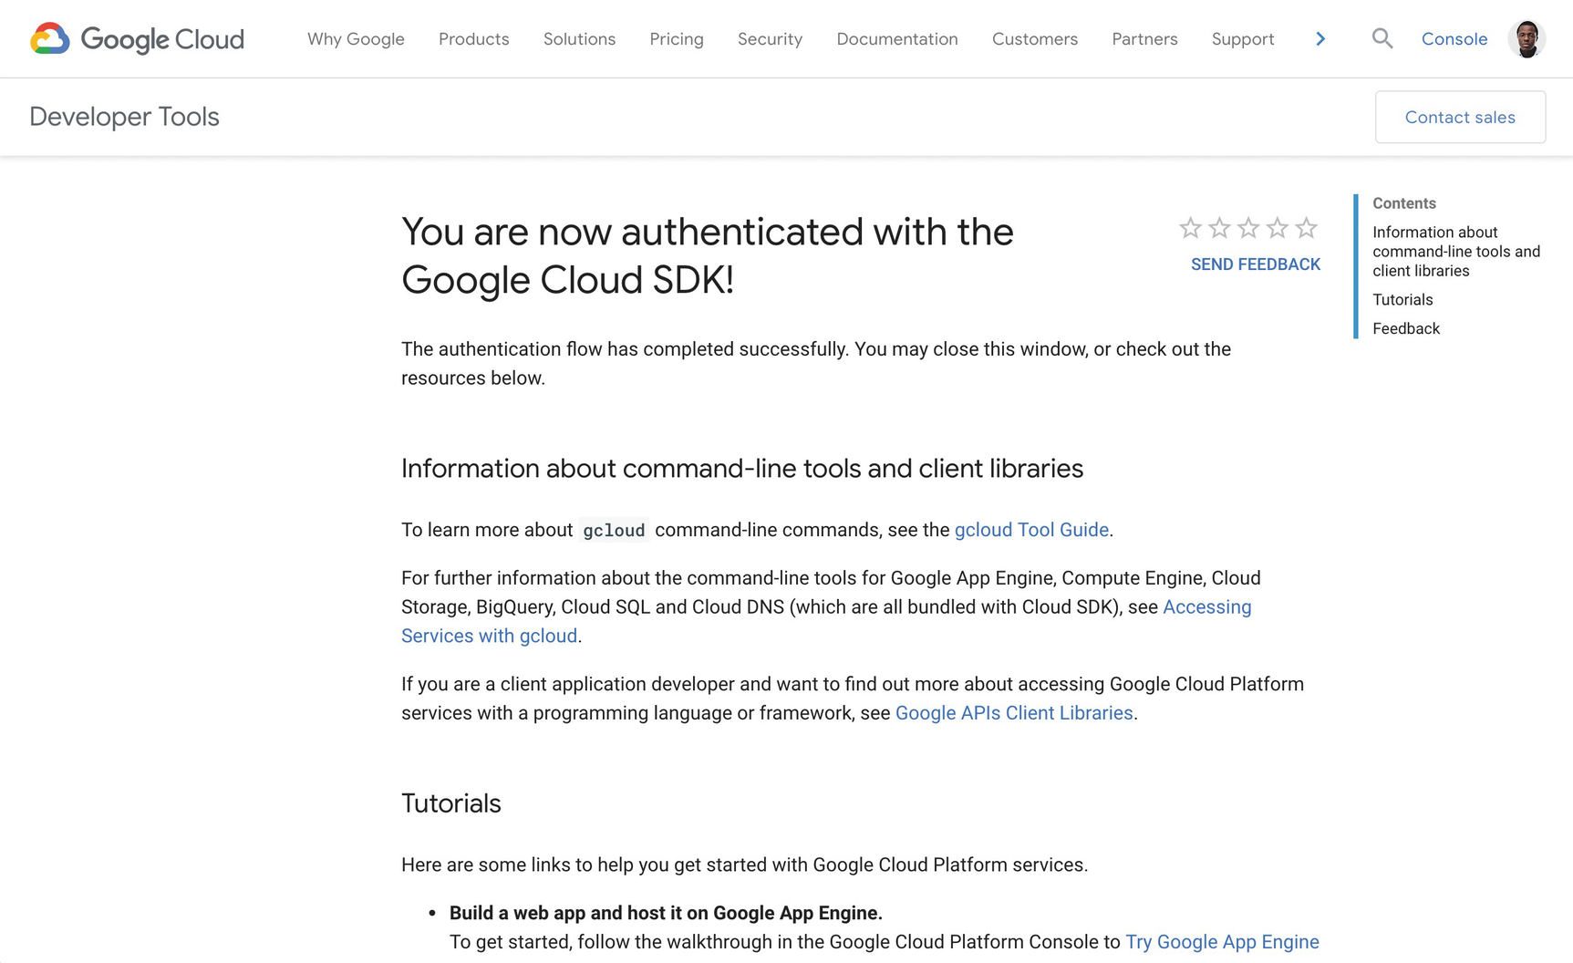Open the gcloud Tool Guide link
Image resolution: width=1573 pixels, height=963 pixels.
point(1031,530)
